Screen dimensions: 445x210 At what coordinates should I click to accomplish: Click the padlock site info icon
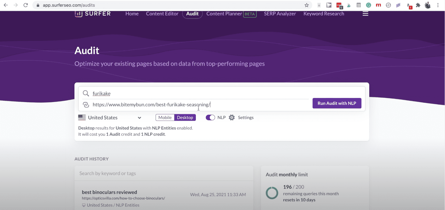[38, 5]
